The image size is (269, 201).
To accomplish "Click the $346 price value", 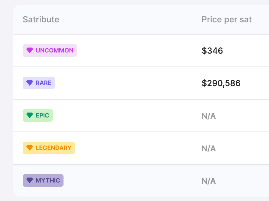I will 212,51.
